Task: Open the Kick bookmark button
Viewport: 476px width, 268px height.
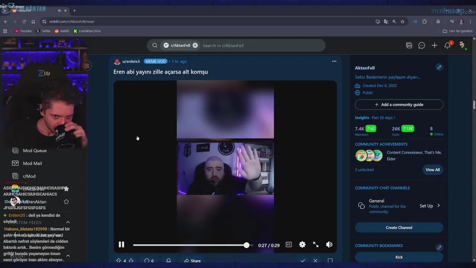Action: pyautogui.click(x=399, y=257)
